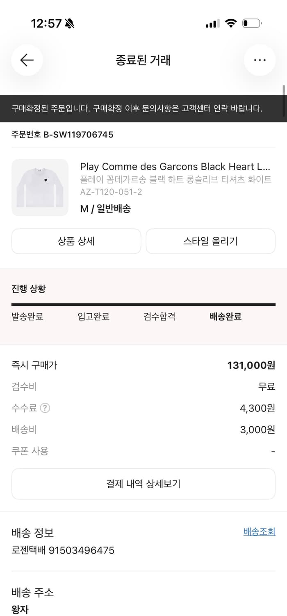Screen dimensions: 287x616
Task: Tap the 스타일 올리기 button
Action: 210,241
